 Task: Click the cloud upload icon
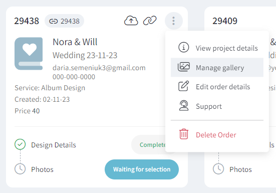(x=131, y=21)
